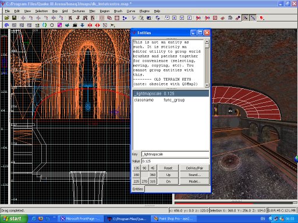Image resolution: width=298 pixels, height=223 pixels.
Task: Toggle the patch bounding box icon
Action: [215, 18]
